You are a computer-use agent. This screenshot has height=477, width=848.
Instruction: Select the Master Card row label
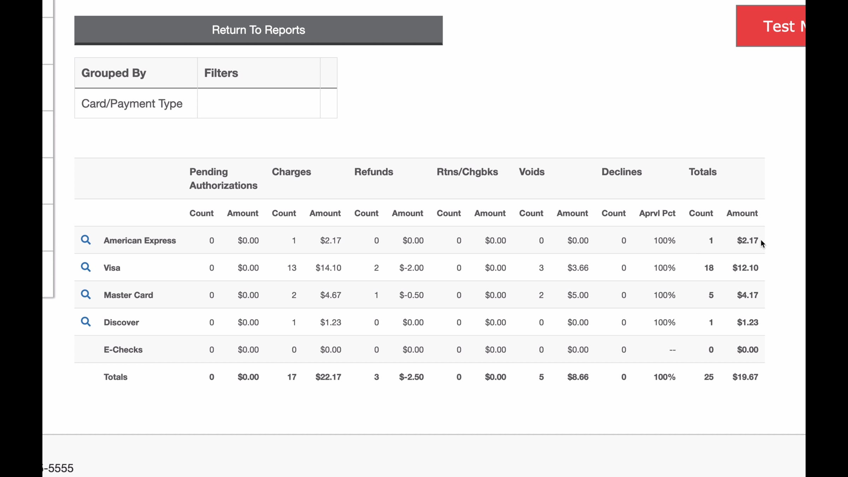[128, 295]
